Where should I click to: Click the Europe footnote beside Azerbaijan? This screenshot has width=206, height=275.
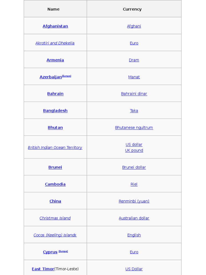coord(67,76)
